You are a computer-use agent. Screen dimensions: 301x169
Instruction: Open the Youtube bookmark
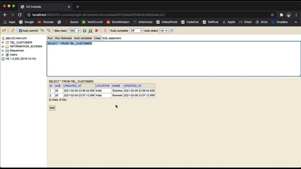click(46, 22)
